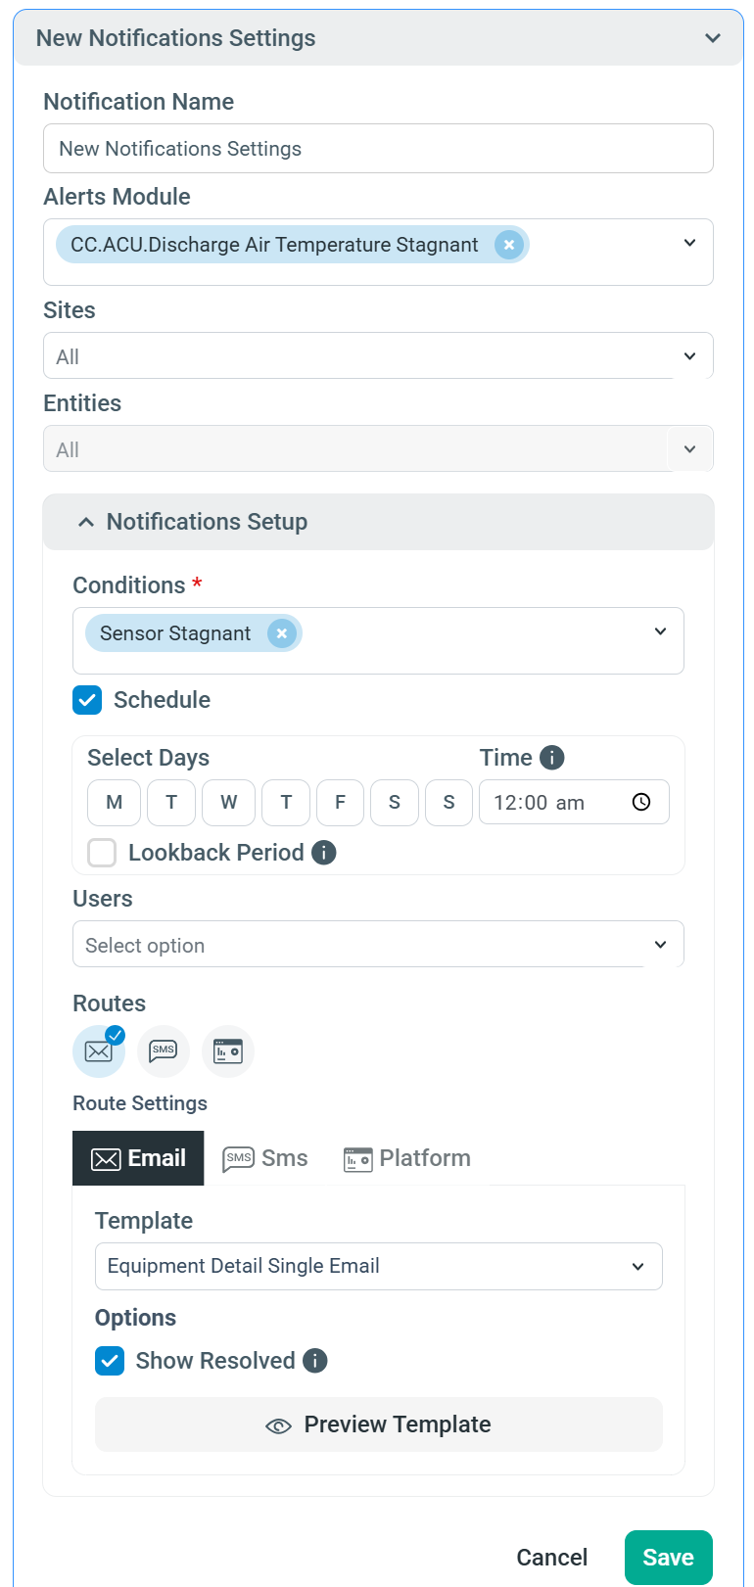
Task: Open the Sites dropdown
Action: point(378,356)
